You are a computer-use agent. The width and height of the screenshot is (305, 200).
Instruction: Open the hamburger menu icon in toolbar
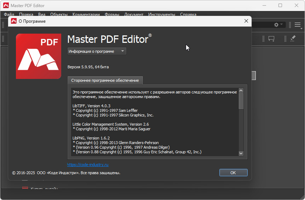[298, 25]
